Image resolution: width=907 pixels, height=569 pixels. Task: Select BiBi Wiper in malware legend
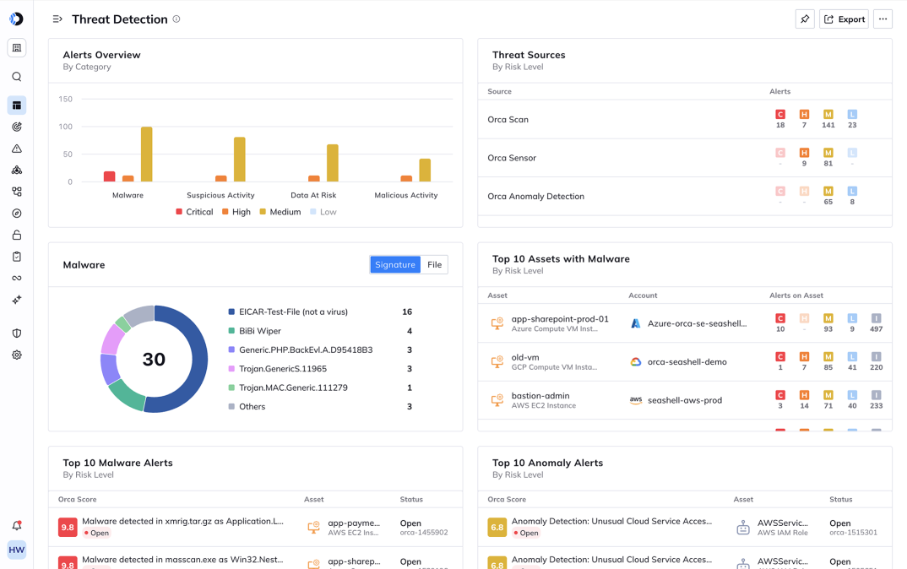pyautogui.click(x=255, y=331)
